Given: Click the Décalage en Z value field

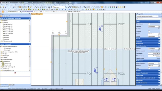Looking at the screenshot, I should [152, 56].
